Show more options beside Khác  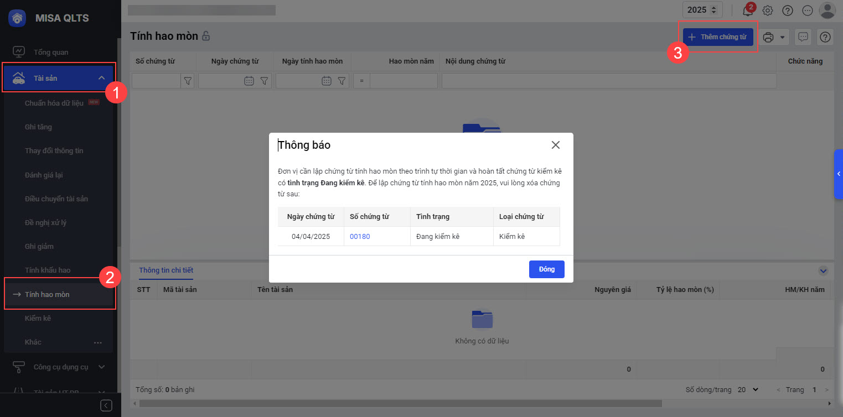click(x=98, y=342)
